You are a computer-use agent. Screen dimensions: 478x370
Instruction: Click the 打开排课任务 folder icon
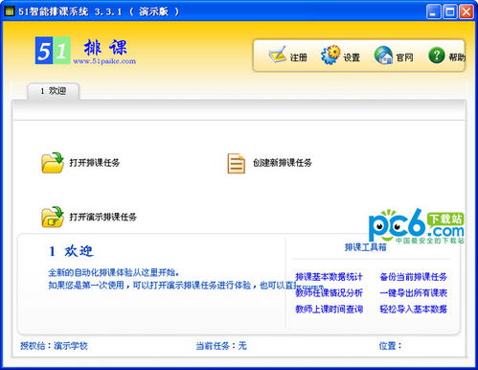click(x=53, y=163)
